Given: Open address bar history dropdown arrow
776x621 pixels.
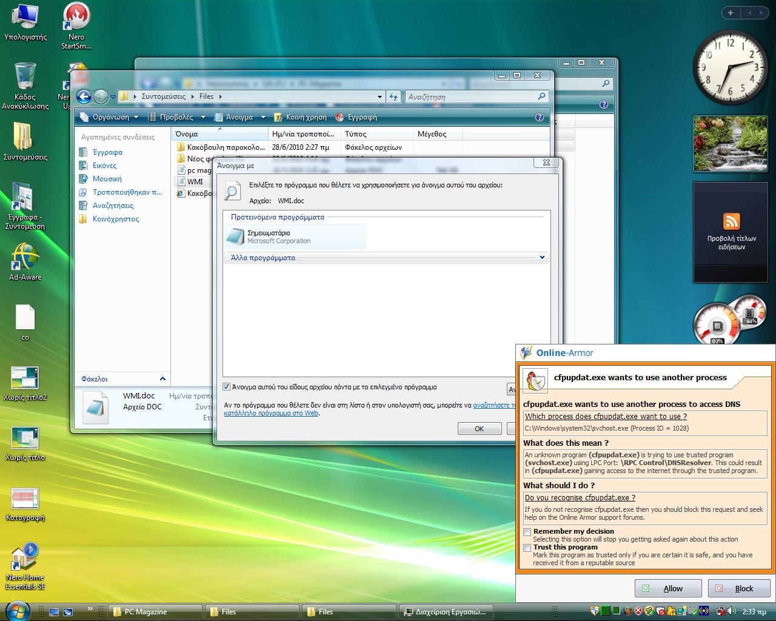Looking at the screenshot, I should [380, 96].
